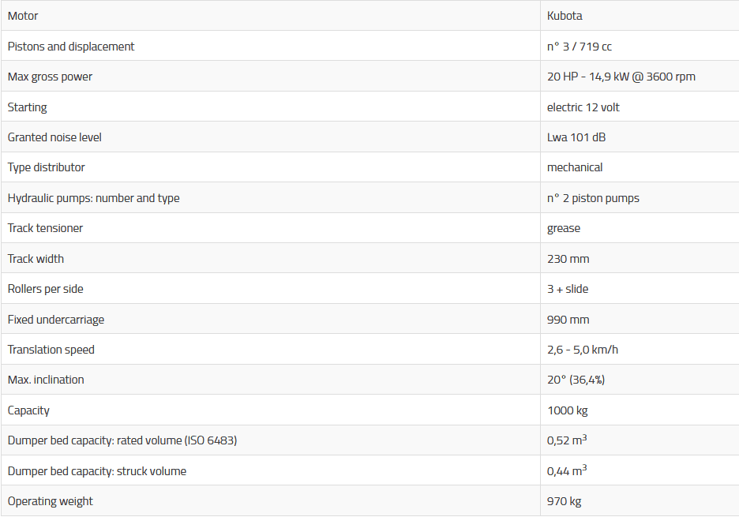Click the Type distributor label

coord(46,167)
